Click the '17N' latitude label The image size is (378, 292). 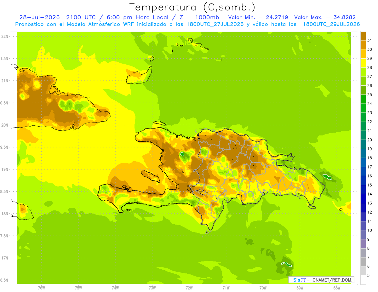coord(4,258)
